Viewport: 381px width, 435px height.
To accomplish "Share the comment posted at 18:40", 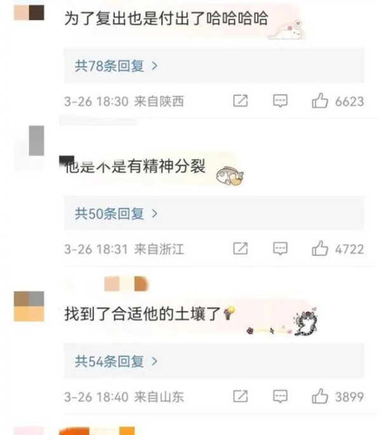I will 240,396.
